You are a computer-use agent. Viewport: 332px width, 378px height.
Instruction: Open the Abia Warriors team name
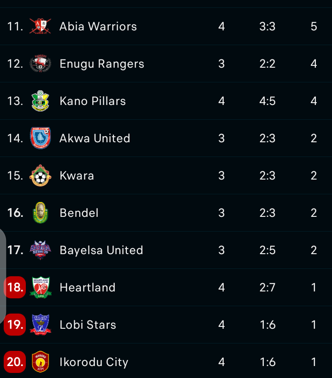coord(98,26)
